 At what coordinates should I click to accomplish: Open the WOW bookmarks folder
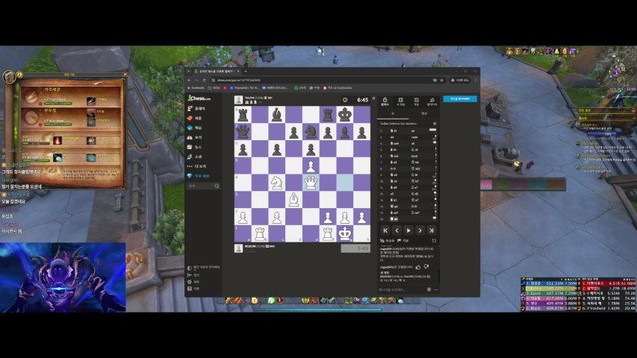click(x=214, y=88)
